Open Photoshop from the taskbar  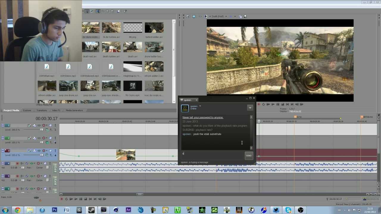point(54,210)
